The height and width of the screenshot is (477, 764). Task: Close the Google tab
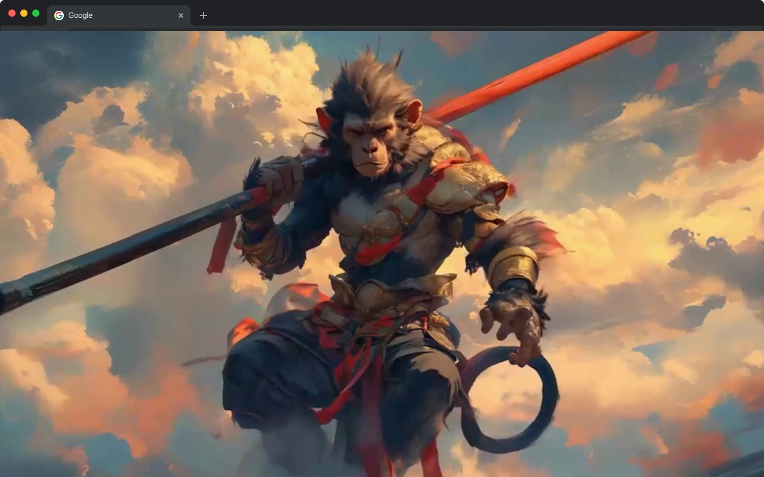coord(181,16)
